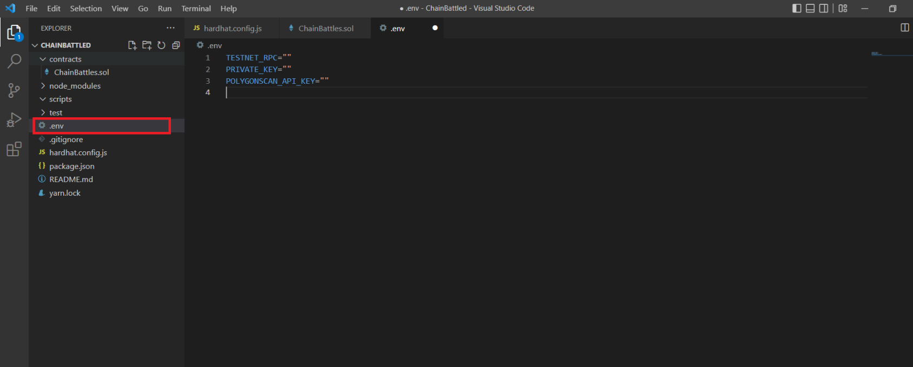Viewport: 913px width, 367px height.
Task: Open the Terminal menu
Action: coord(196,9)
